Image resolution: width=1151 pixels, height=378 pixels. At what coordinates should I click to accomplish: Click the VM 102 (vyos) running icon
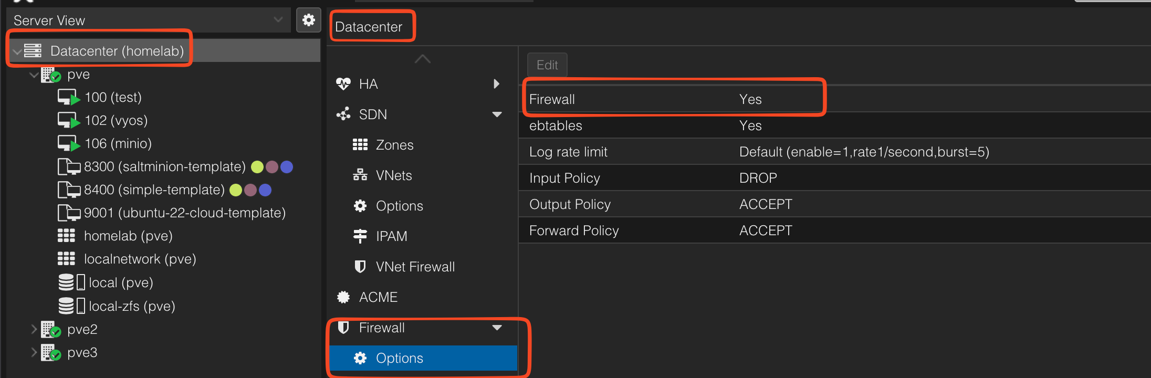point(68,120)
